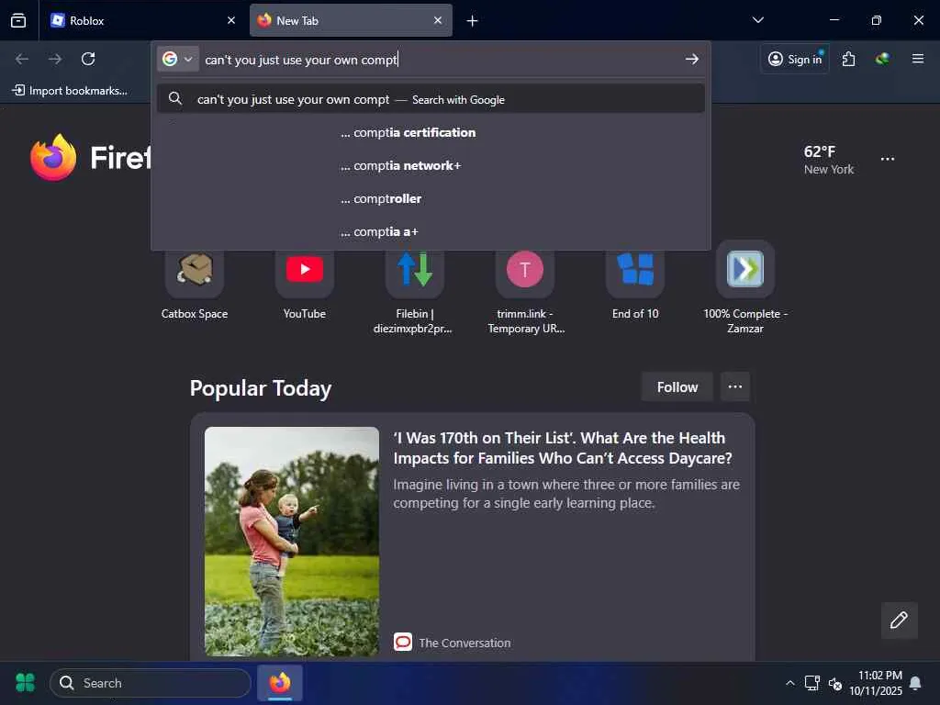Choose 'comptia network+' suggestion
Screen dimensions: 940x705
[x=431, y=165]
